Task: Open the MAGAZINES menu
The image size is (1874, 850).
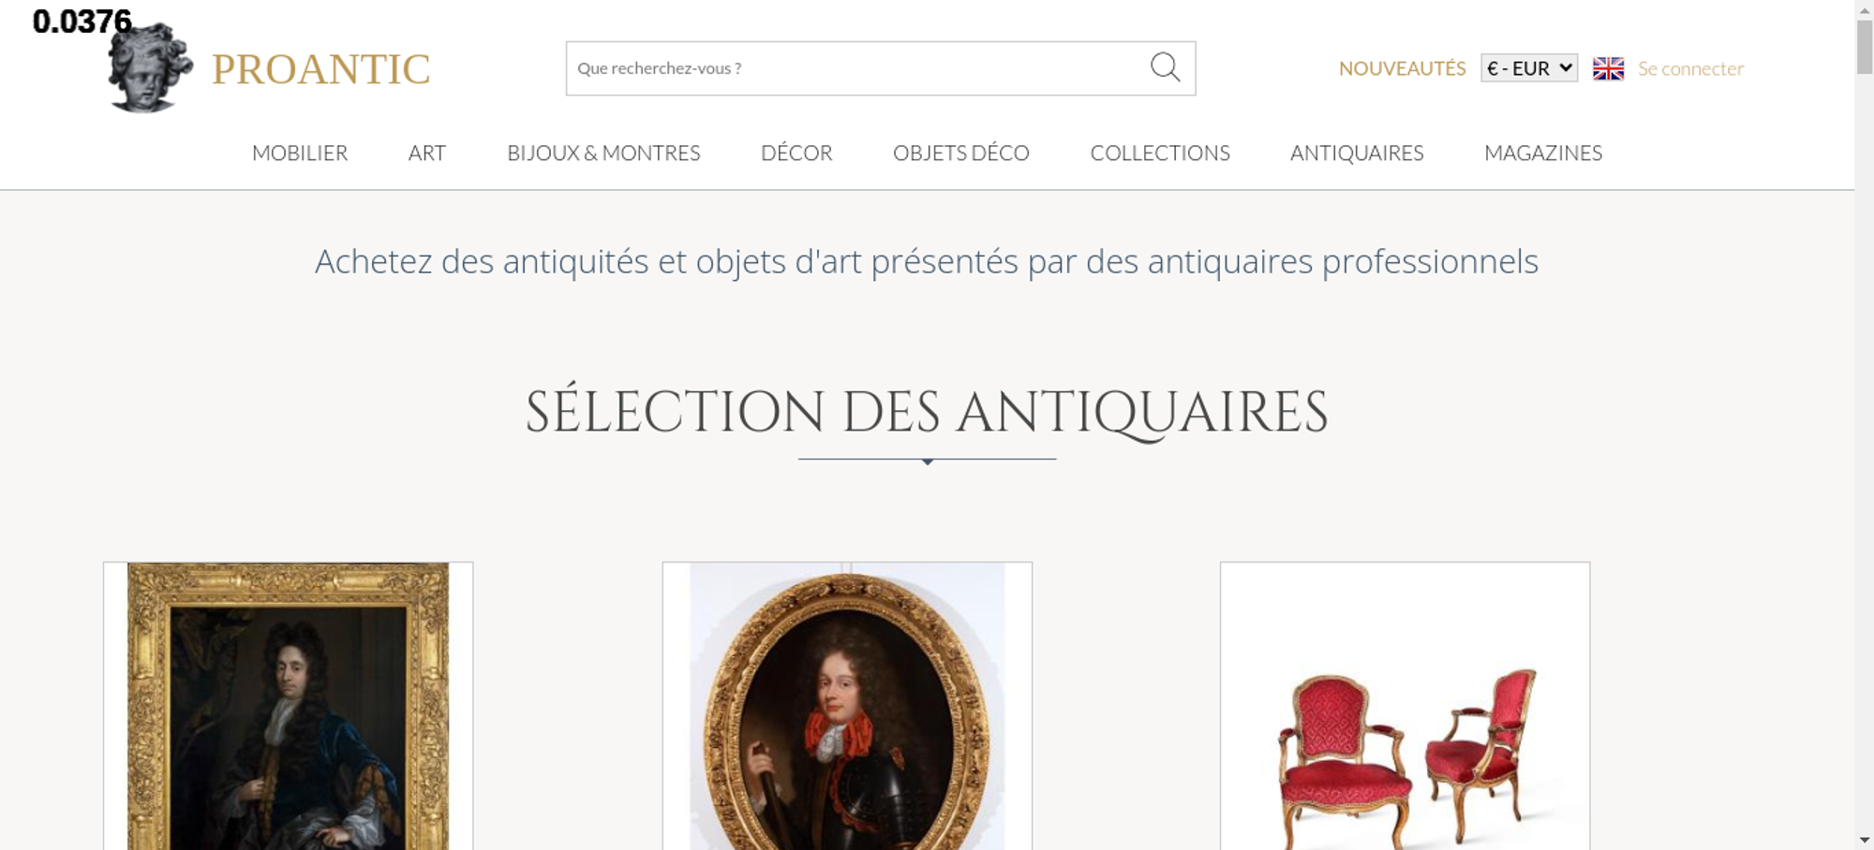Action: (x=1543, y=153)
